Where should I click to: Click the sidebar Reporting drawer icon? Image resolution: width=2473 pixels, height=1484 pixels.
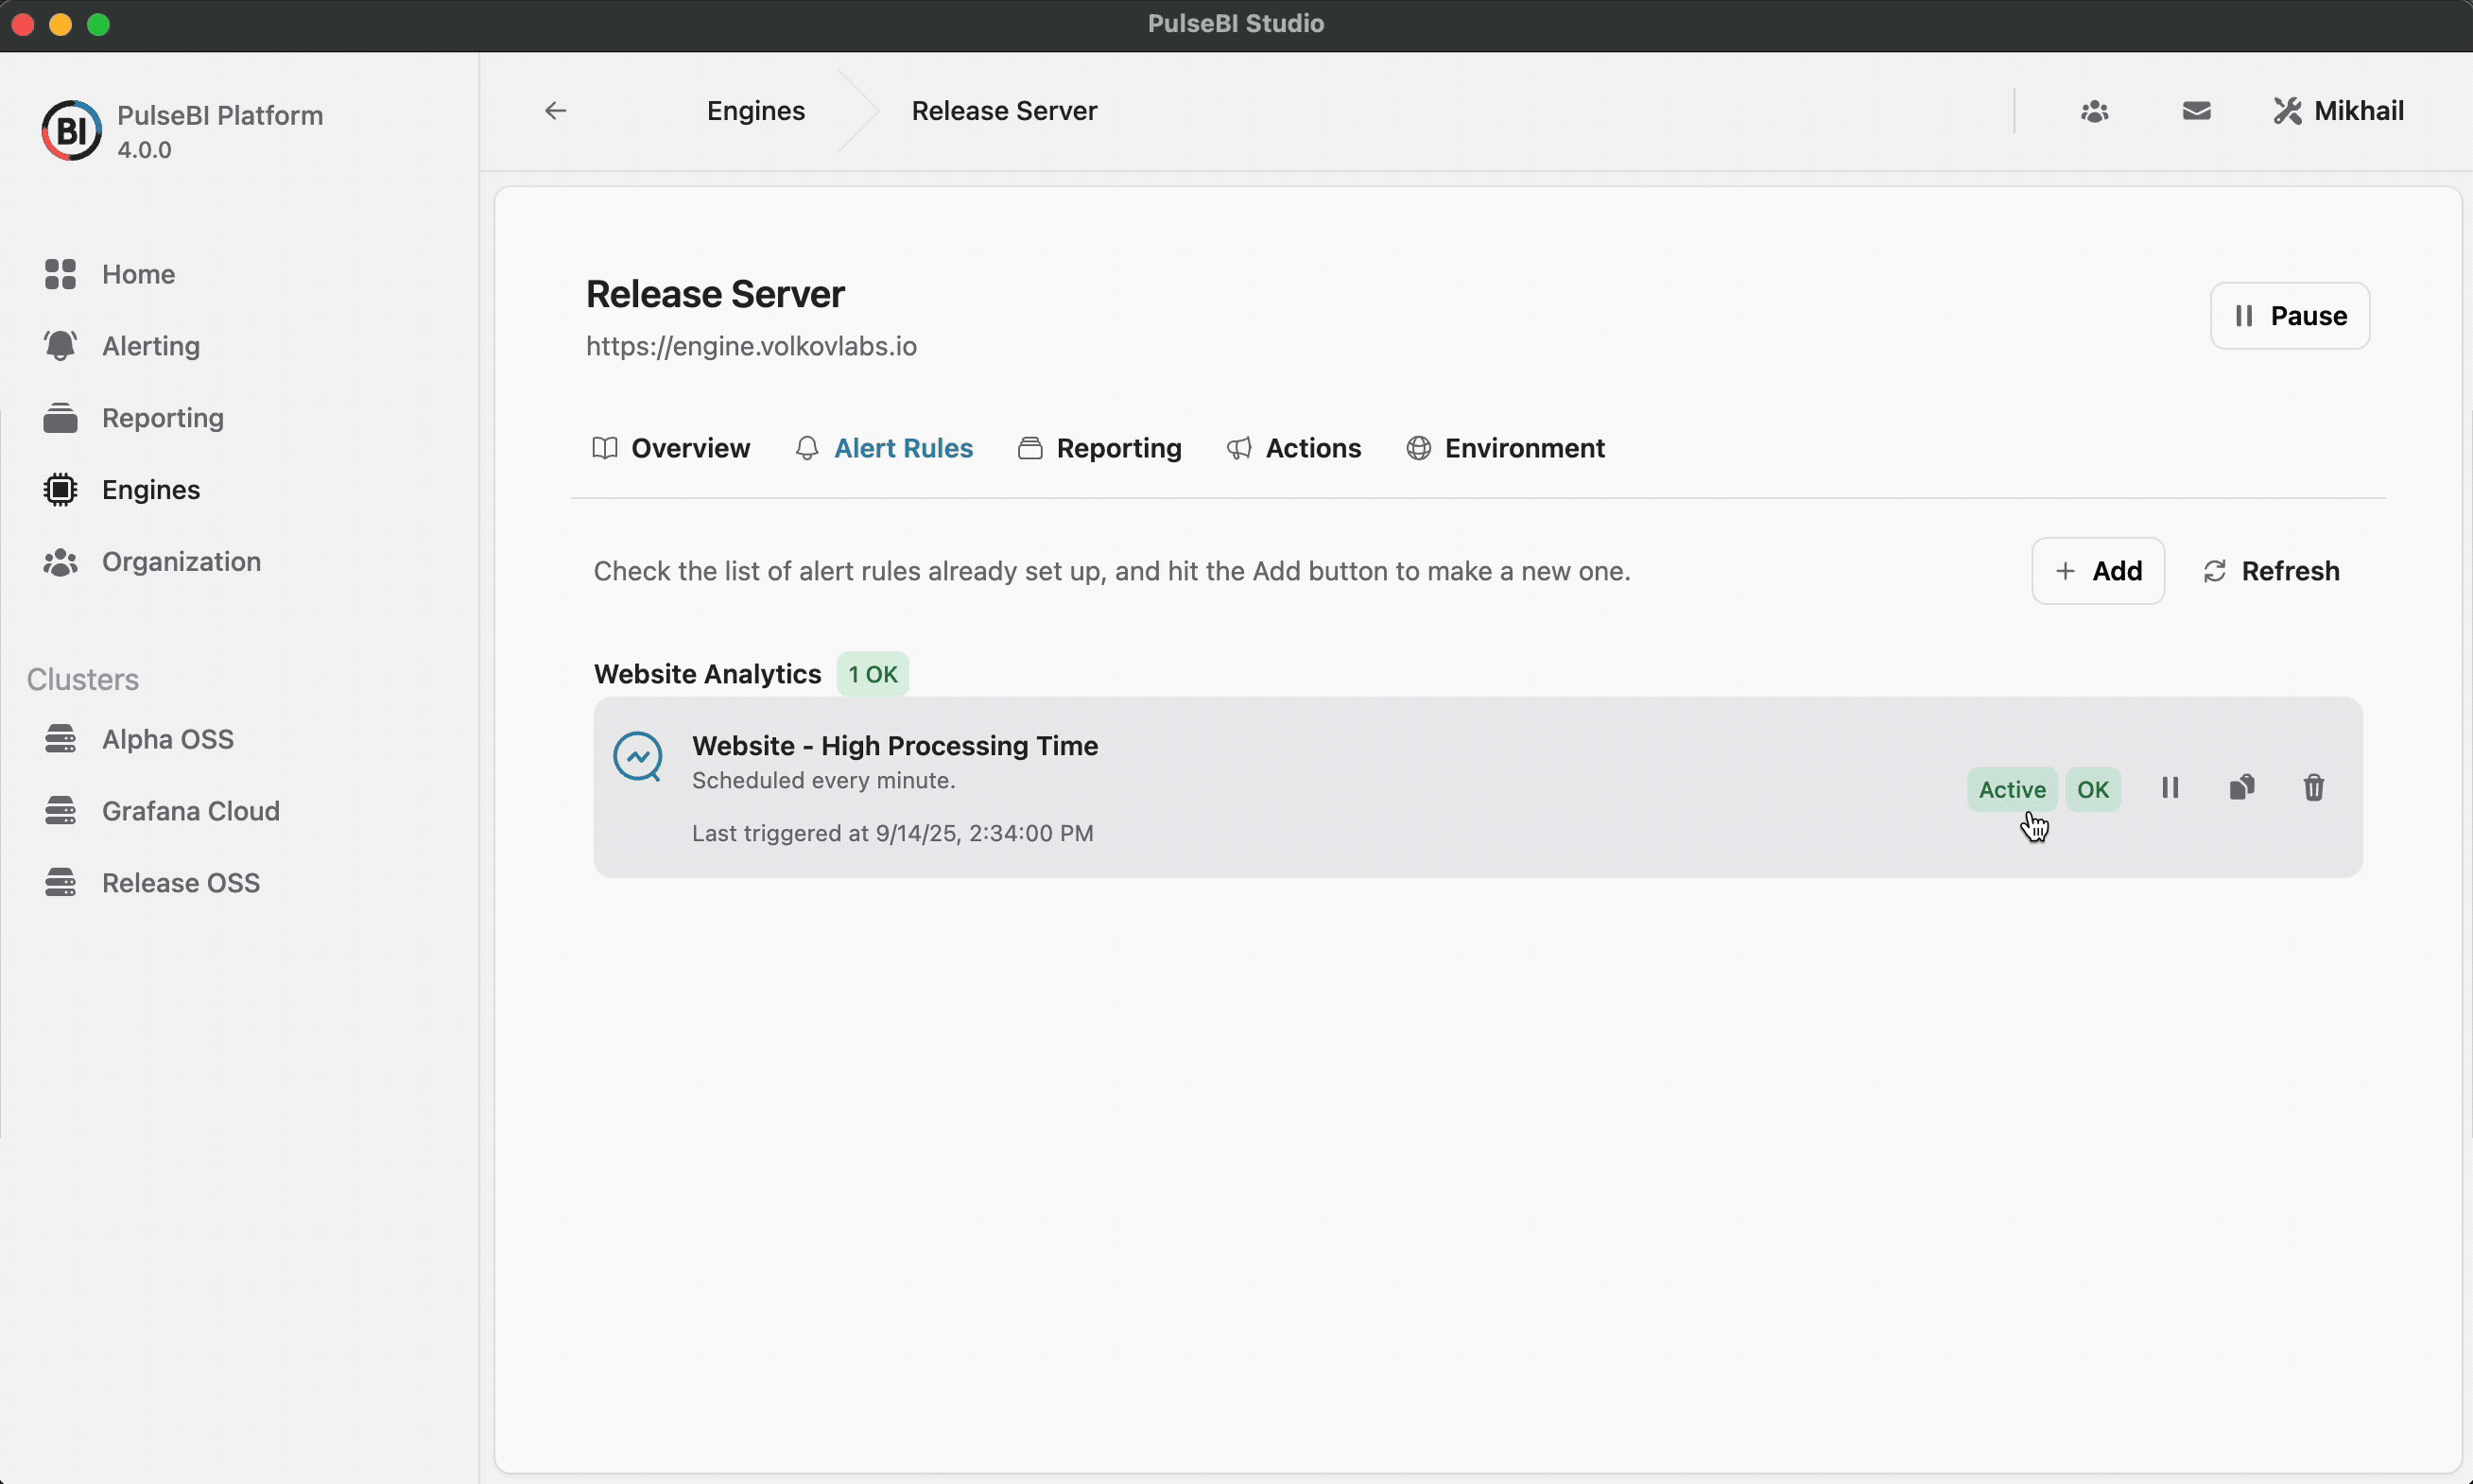60,418
